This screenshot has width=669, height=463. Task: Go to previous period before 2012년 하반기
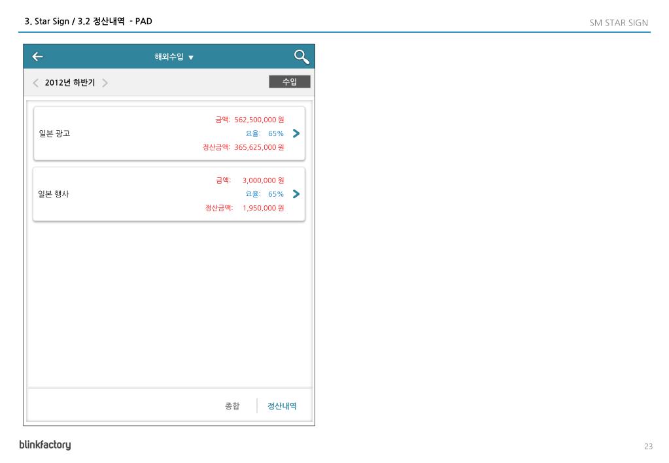click(x=36, y=83)
